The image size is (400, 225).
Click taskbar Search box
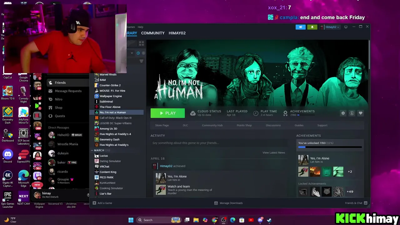coord(159,220)
